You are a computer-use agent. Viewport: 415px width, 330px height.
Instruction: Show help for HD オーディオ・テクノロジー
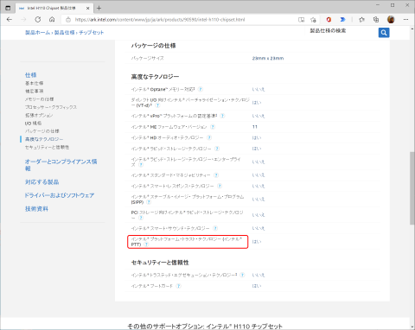coord(209,137)
